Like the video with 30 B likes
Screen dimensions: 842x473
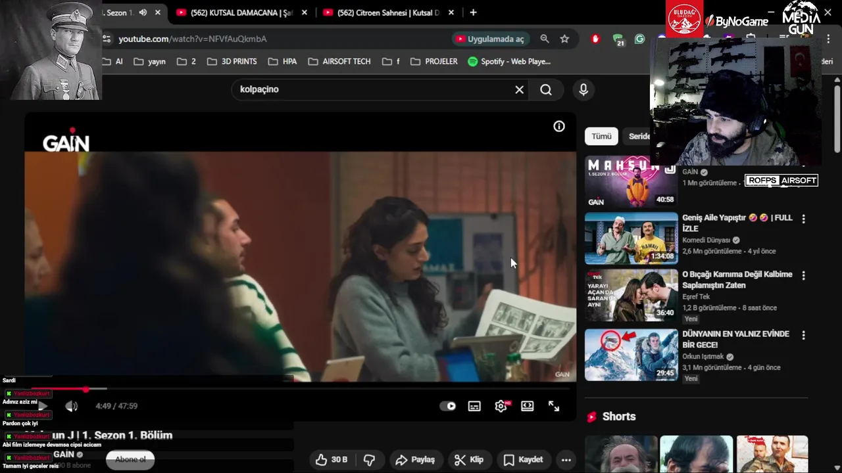tap(332, 460)
